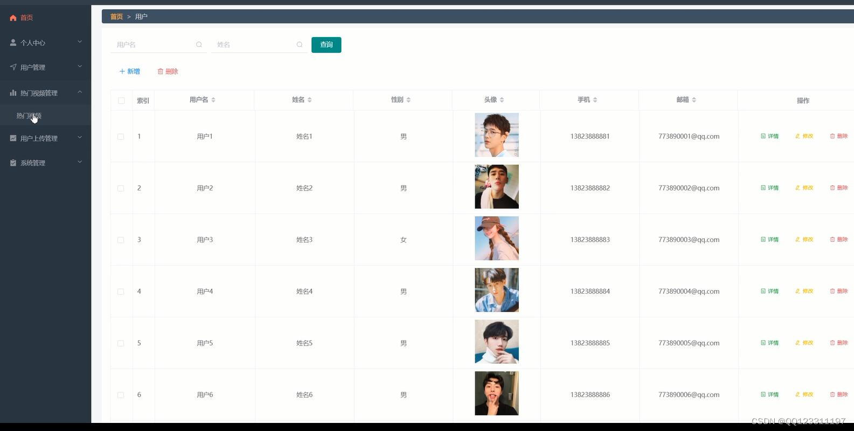Click 删除 for 用户1 row

[839, 136]
